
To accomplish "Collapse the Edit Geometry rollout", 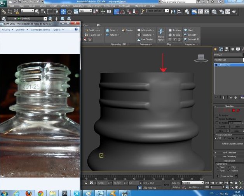I will [229, 156].
